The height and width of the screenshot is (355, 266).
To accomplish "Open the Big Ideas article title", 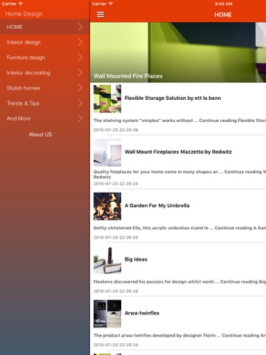I will [136, 260].
